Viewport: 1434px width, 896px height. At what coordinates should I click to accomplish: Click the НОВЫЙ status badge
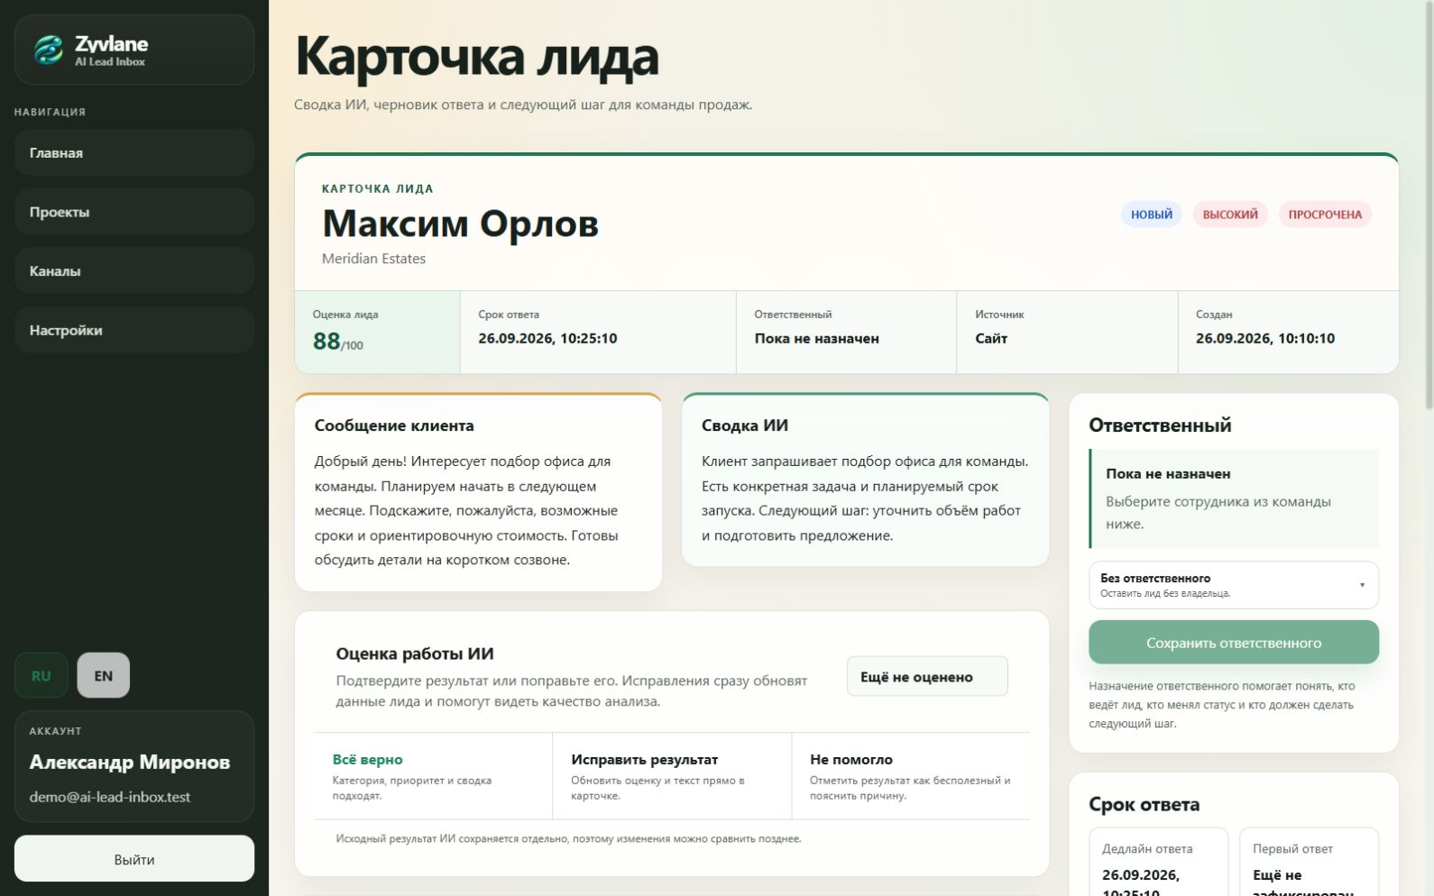(1152, 215)
